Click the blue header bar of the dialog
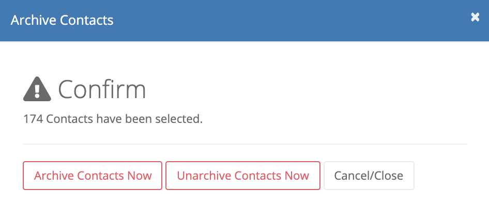The height and width of the screenshot is (220, 489). pos(244,21)
